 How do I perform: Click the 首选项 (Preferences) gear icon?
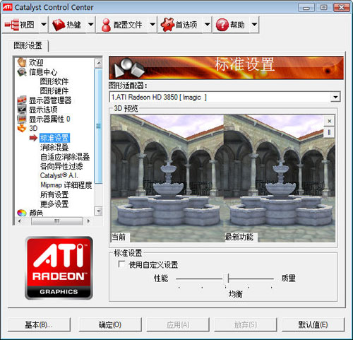[x=167, y=25]
